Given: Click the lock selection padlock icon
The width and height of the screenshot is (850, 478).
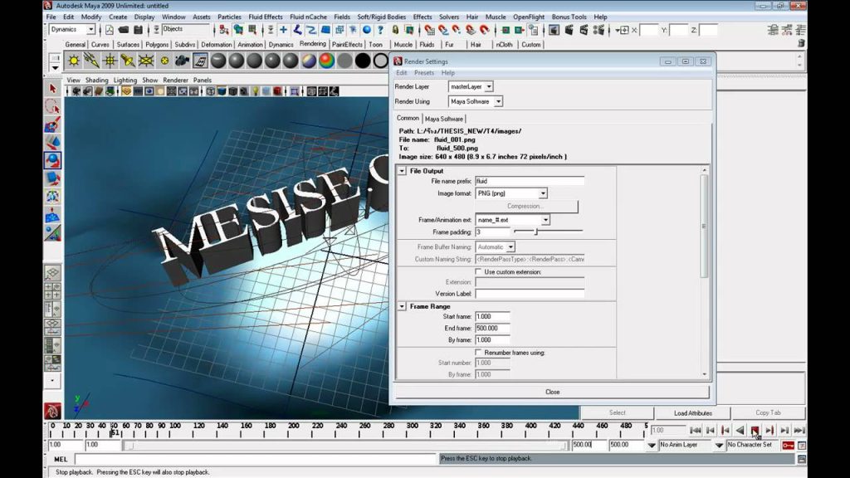Looking at the screenshot, I should click(x=395, y=30).
